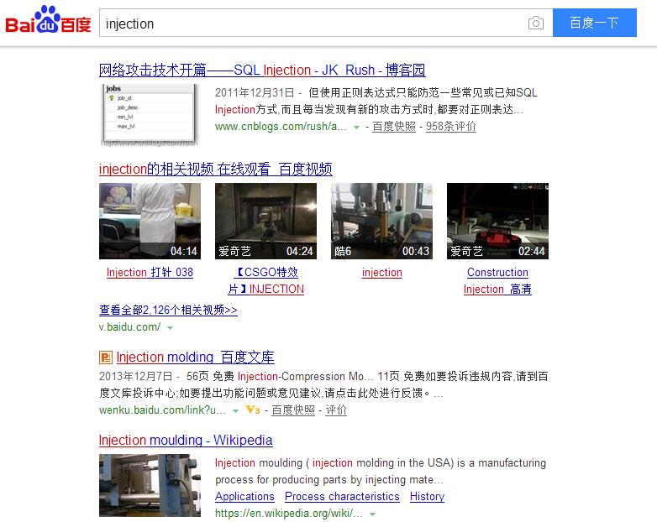Click 百度快照 under the cnblogs result
This screenshot has width=657, height=522.
[x=394, y=127]
